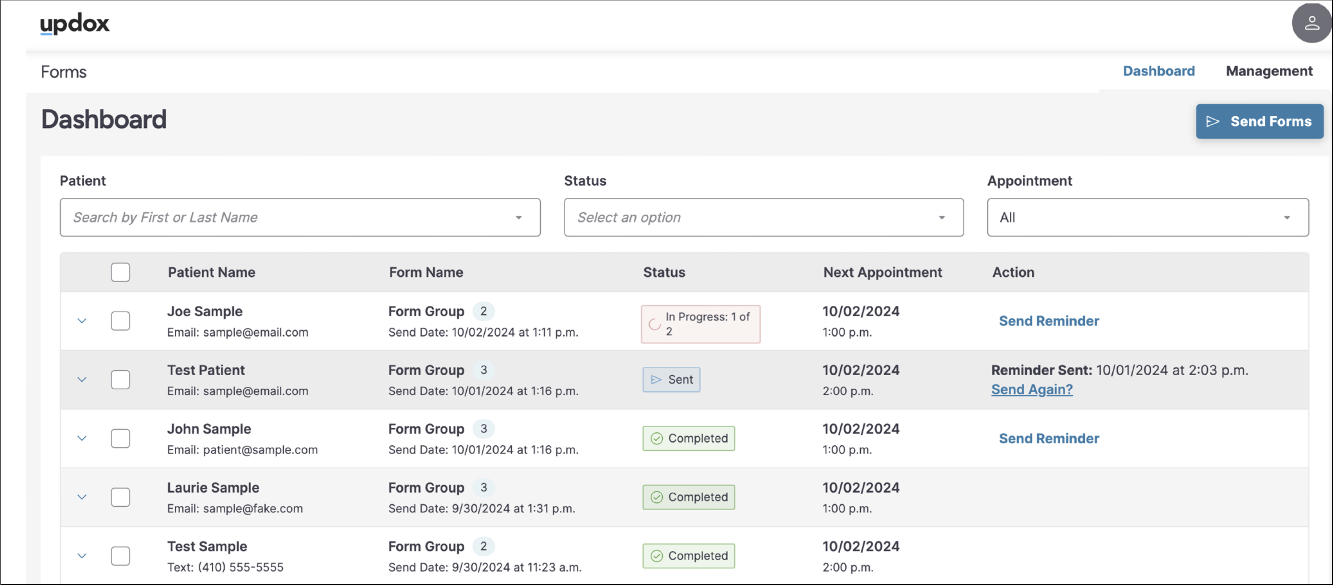1333x586 pixels.
Task: Click the In Progress status badge for Joe Sample
Action: click(699, 324)
